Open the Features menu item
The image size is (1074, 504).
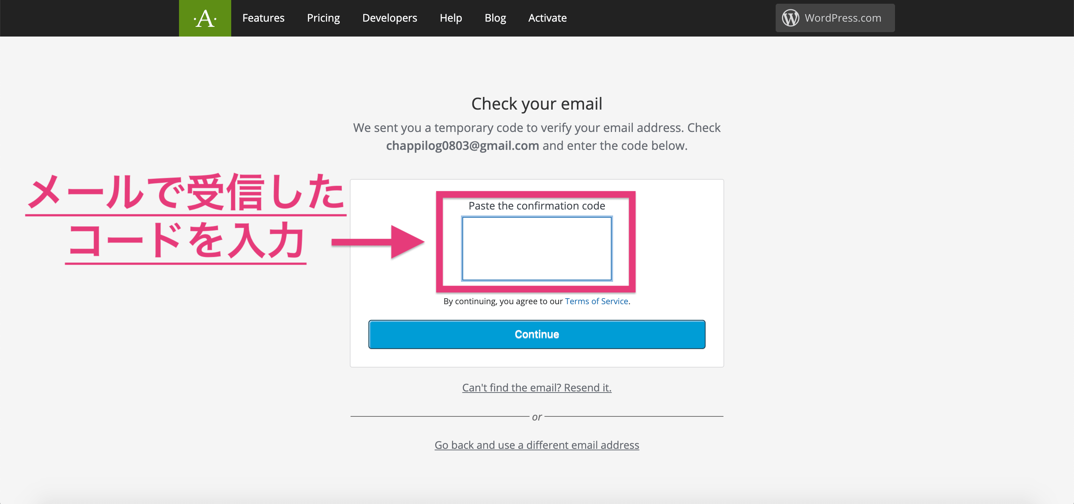pyautogui.click(x=263, y=18)
